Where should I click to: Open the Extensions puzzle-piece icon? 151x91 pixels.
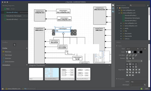113,5
